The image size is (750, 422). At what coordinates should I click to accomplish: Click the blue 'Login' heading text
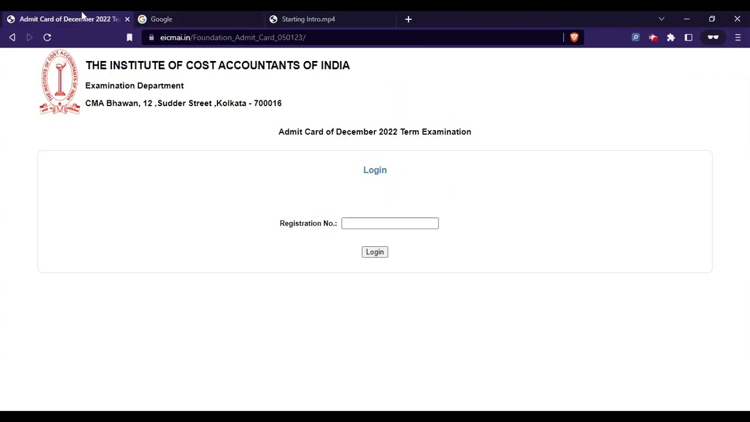[375, 170]
